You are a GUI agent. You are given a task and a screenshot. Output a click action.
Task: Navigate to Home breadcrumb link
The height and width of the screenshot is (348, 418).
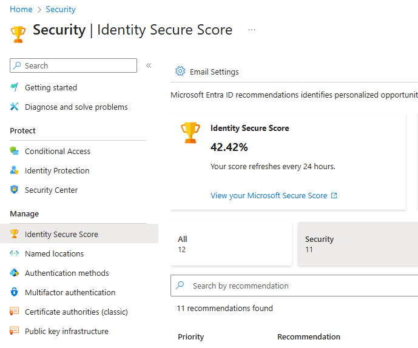pos(21,9)
